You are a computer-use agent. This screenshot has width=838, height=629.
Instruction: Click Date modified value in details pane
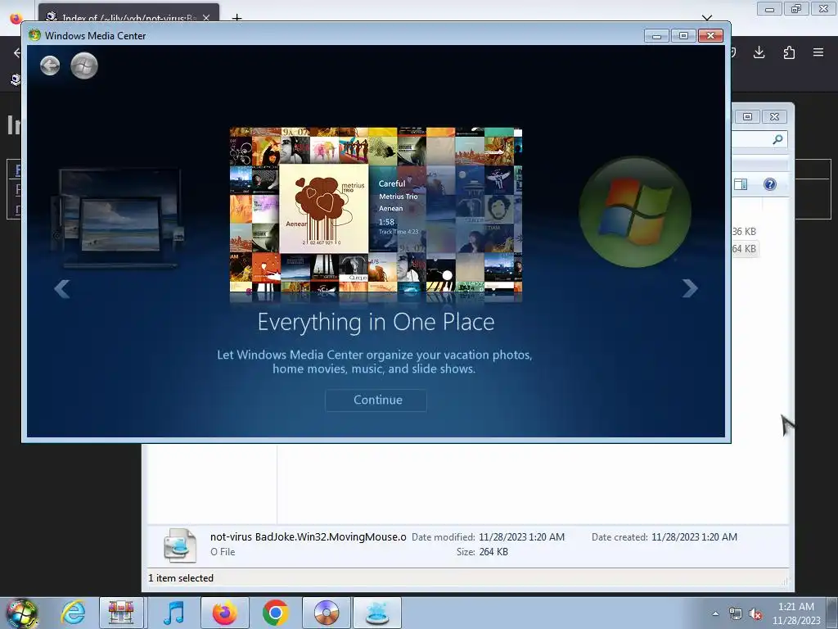pos(521,537)
